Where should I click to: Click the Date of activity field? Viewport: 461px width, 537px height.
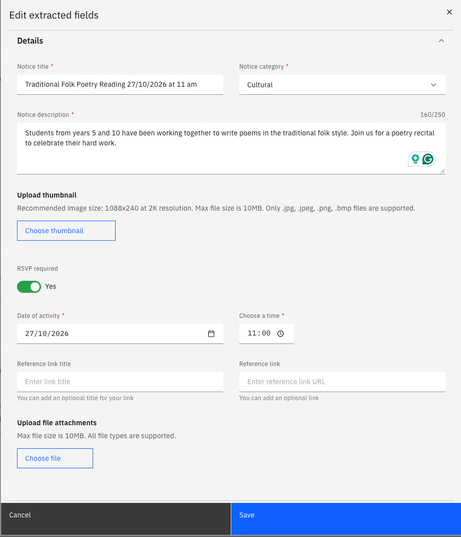click(120, 333)
